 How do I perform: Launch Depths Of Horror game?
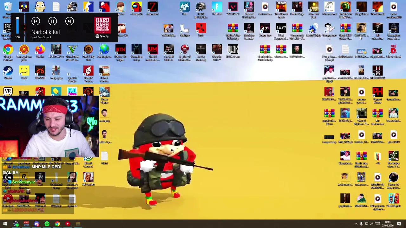(x=185, y=52)
